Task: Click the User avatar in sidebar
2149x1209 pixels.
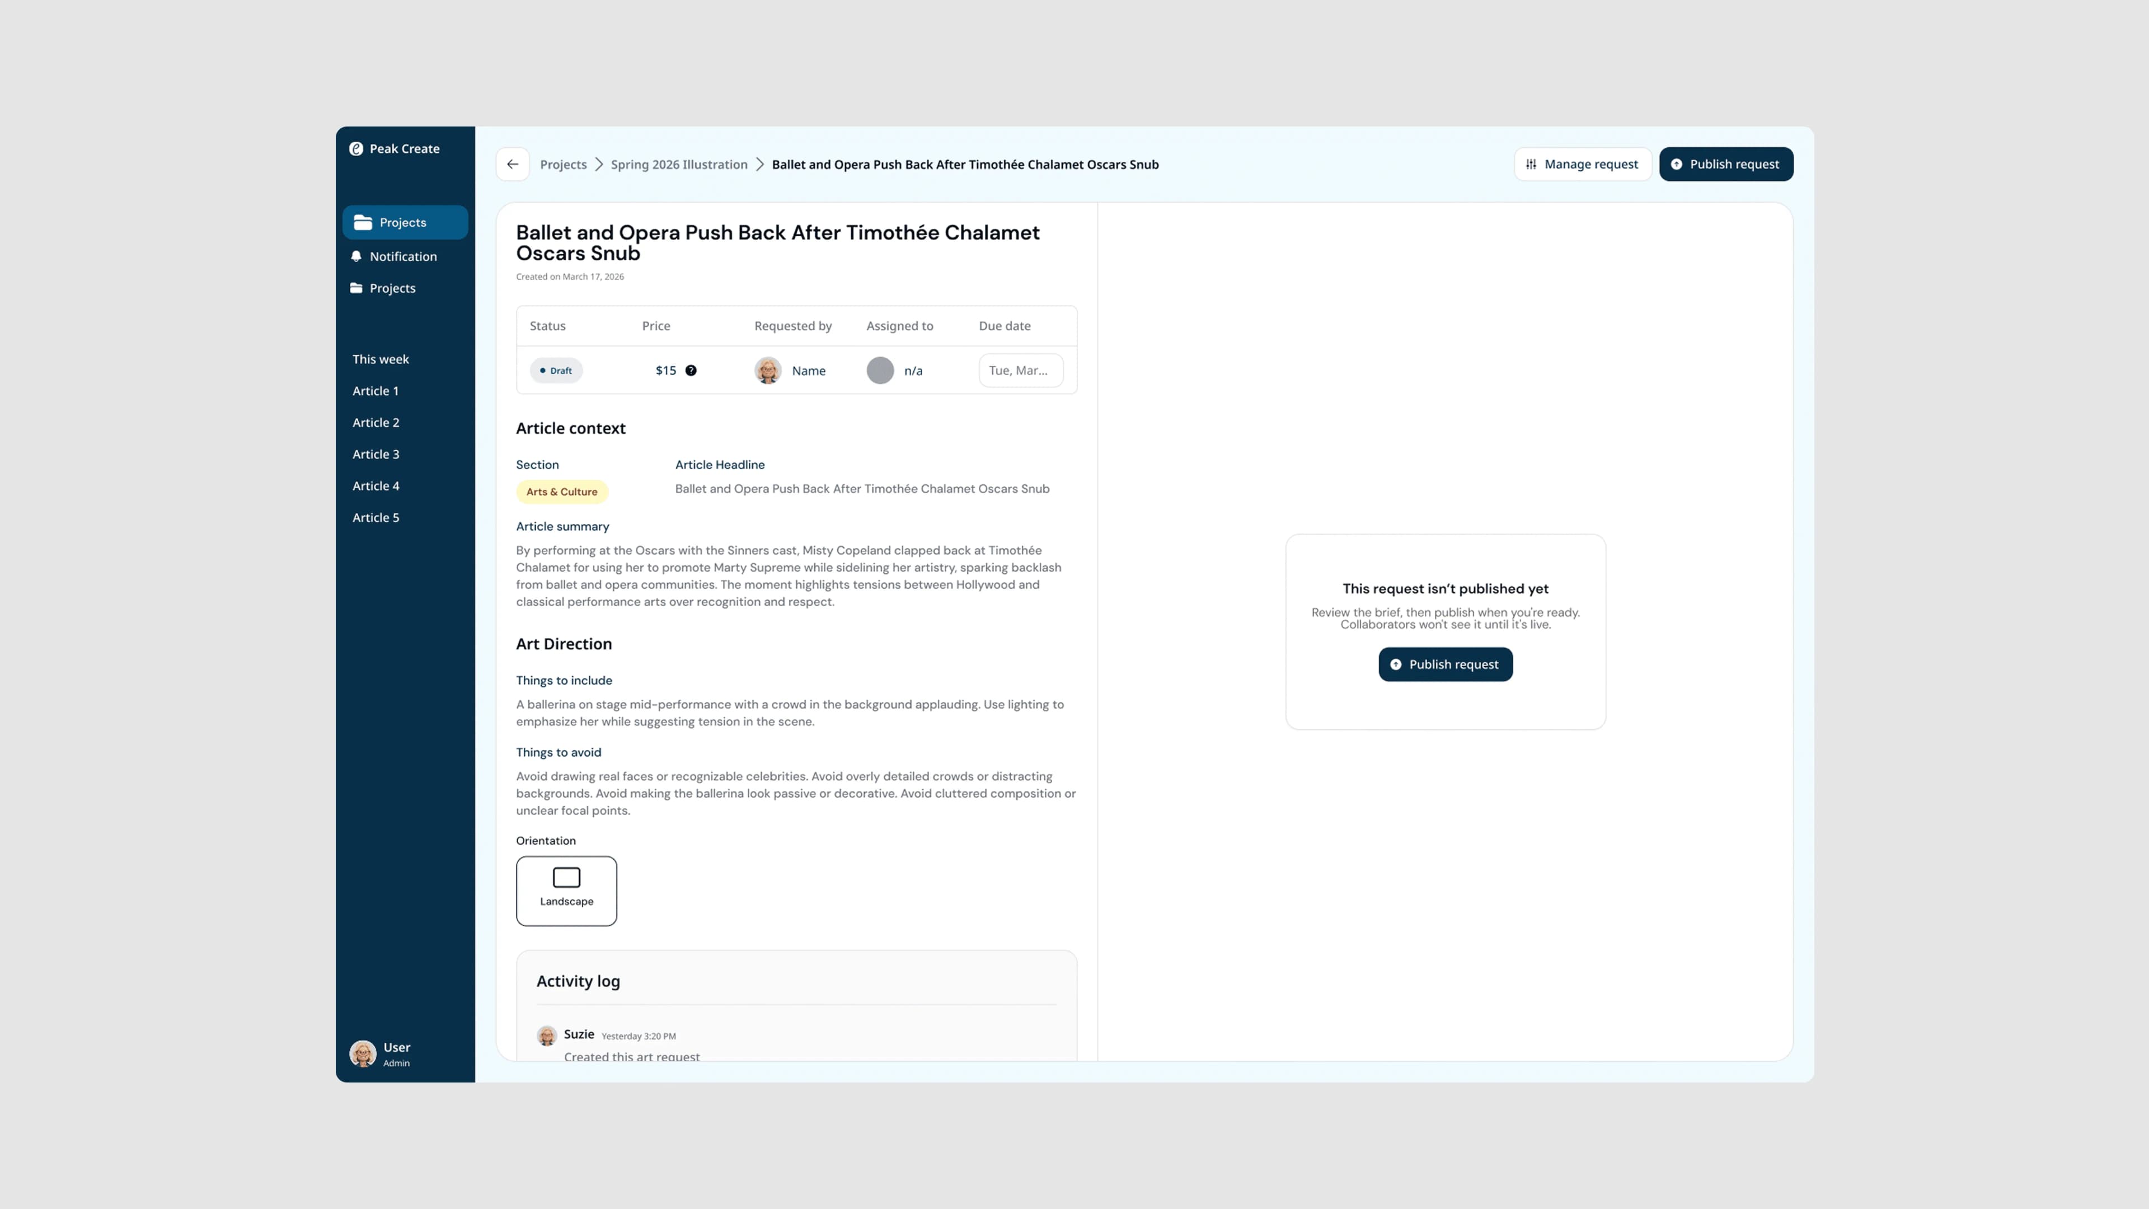Action: pos(363,1054)
